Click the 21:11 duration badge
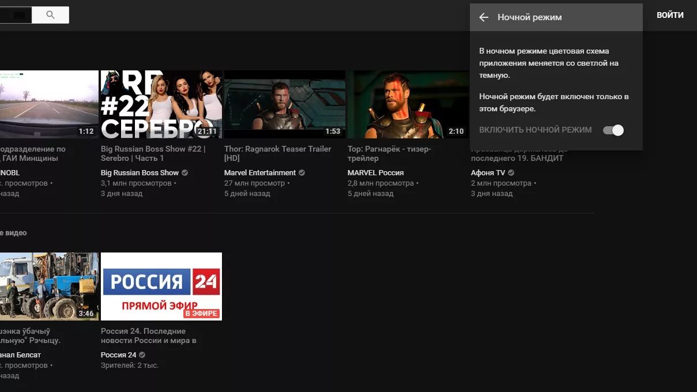 (x=207, y=131)
